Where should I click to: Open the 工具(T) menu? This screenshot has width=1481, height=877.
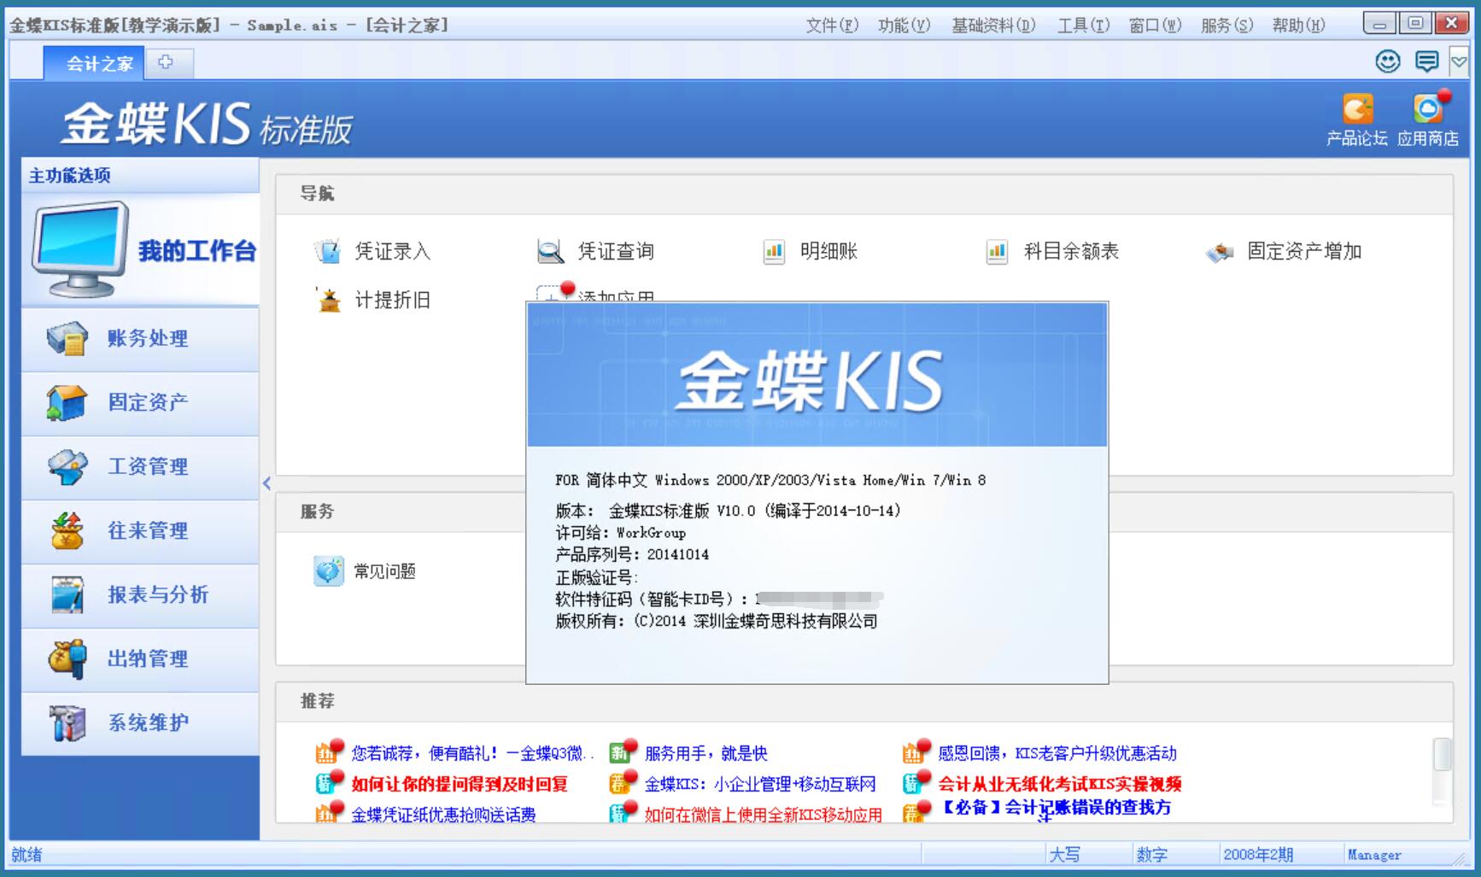pos(1083,26)
